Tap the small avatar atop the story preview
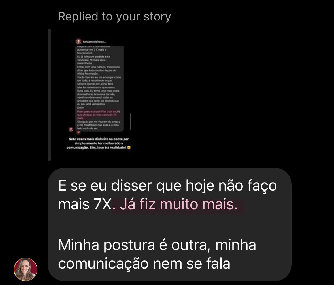334x285 pixels. [78, 42]
